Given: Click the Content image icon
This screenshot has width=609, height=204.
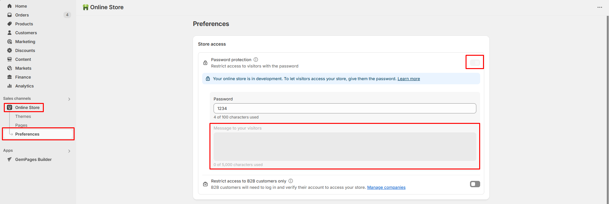Looking at the screenshot, I should [10, 59].
